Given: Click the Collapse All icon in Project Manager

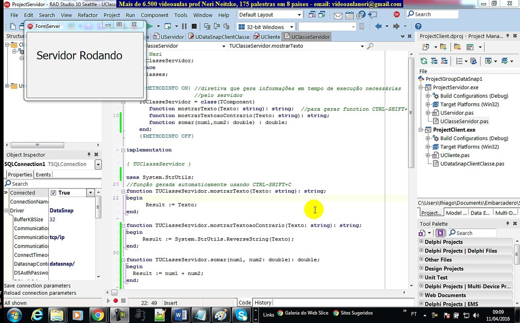Looking at the screenshot, I should click(444, 61).
